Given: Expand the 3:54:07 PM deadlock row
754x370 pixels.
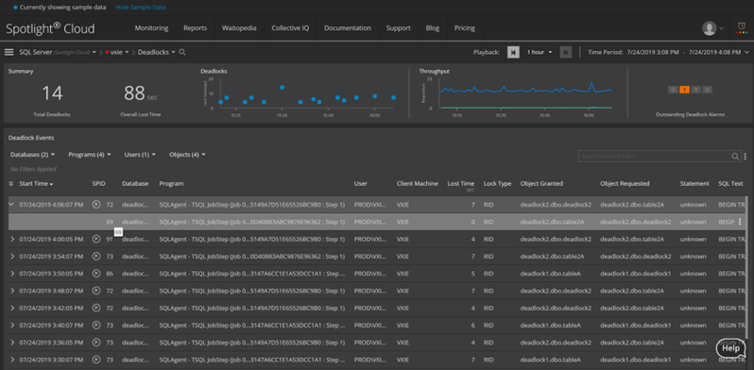Looking at the screenshot, I should point(12,256).
